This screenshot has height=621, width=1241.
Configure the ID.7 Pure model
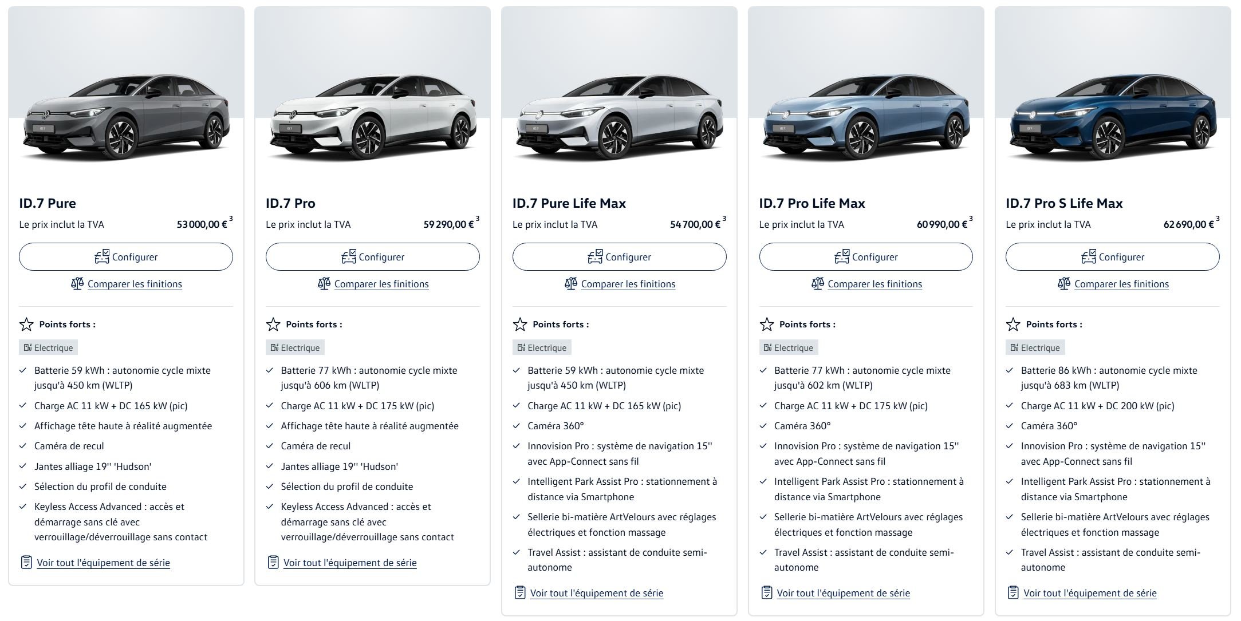click(126, 256)
